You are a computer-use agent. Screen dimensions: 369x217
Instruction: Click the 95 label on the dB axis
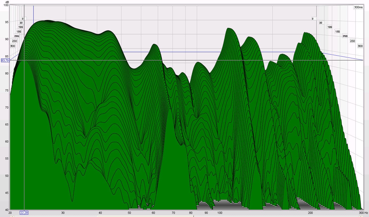pos(7,22)
